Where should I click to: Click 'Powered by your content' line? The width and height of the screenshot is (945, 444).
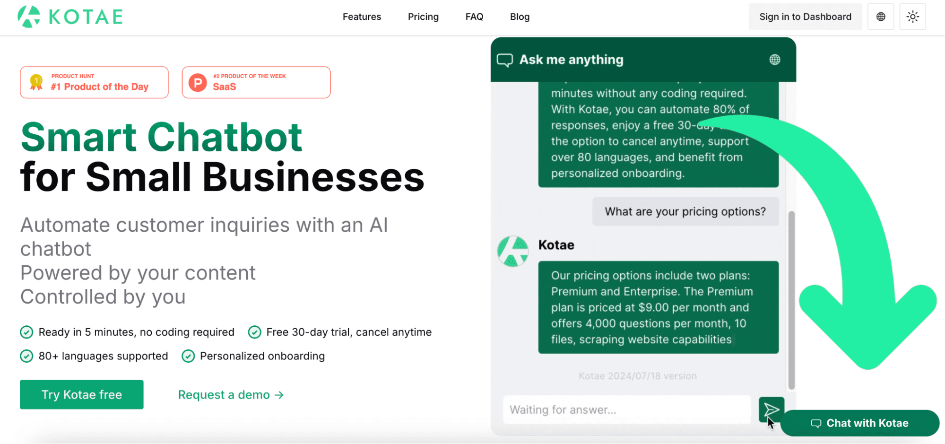click(x=138, y=273)
